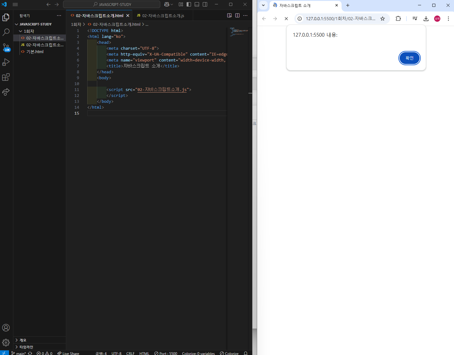Click the 자바스크립트 소개 Chrome tab
454x355 pixels.
click(306, 6)
